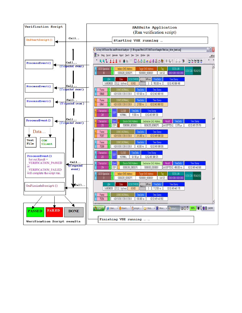
Task: Click the trace pane scroll down arrow
Action: 214,201
